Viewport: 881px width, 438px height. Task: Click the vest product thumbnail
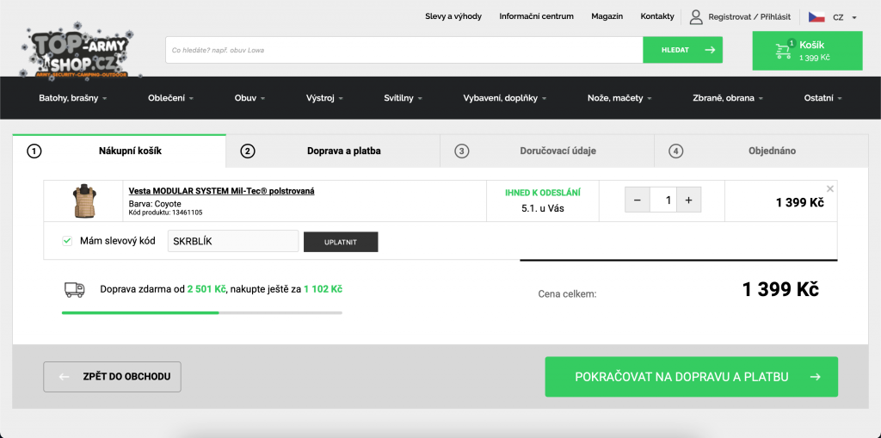pyautogui.click(x=83, y=200)
